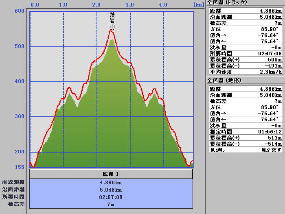Image resolution: width=285 pixels, height=214 pixels.
Task: Click 直線距離 row below the graph
Action: click(x=111, y=183)
